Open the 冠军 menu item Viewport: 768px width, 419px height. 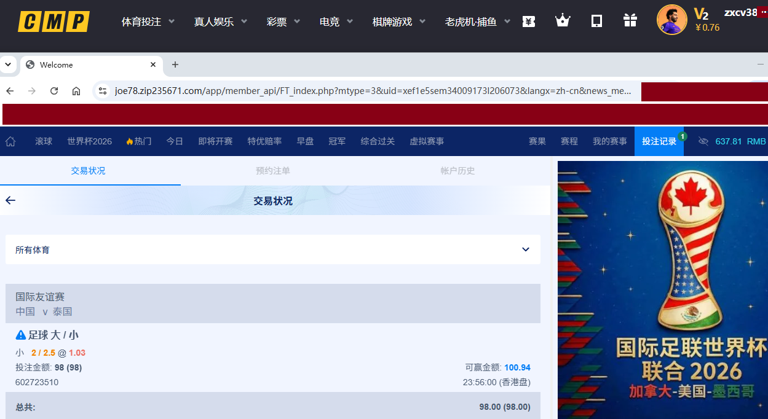(x=337, y=141)
